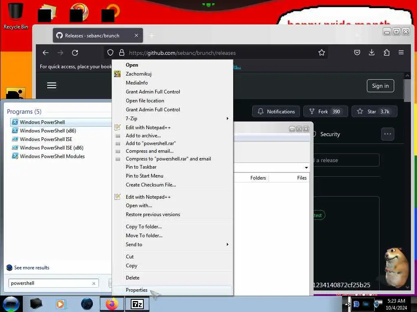Click the three-dots more options button on GitHub

388,134
